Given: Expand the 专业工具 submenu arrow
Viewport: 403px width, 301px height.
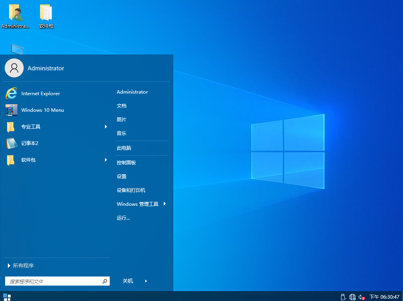Looking at the screenshot, I should (106, 126).
